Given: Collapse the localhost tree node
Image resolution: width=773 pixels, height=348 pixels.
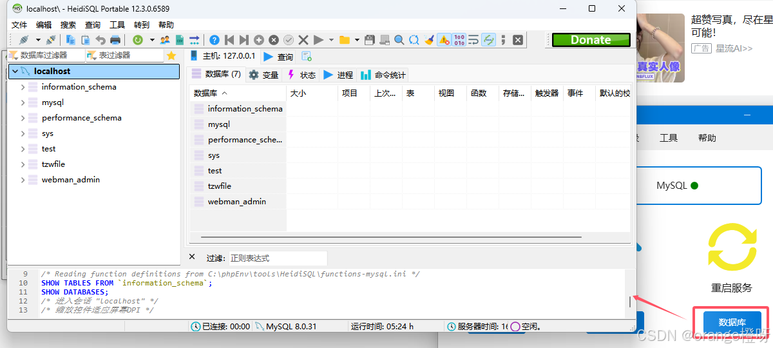Looking at the screenshot, I should (14, 72).
